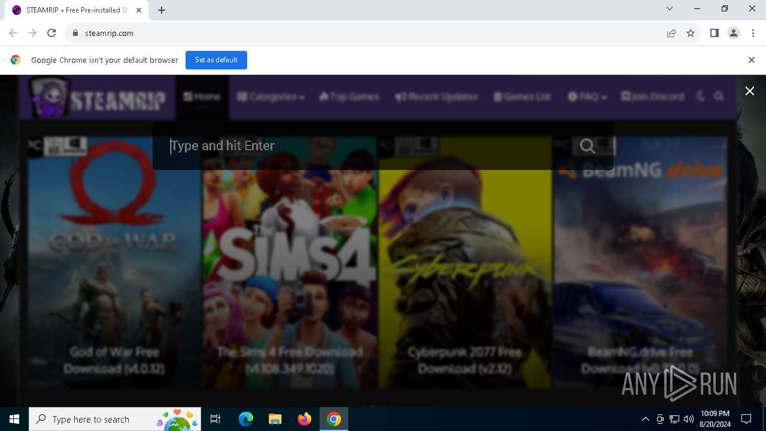Screen dimensions: 766x431
Task: Click the site lock icon in address bar
Action: [x=75, y=33]
